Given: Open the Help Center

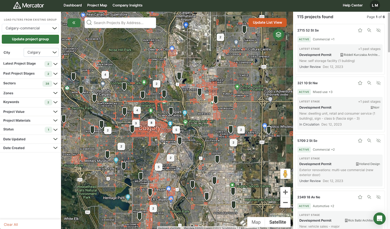Looking at the screenshot, I should click(353, 5).
